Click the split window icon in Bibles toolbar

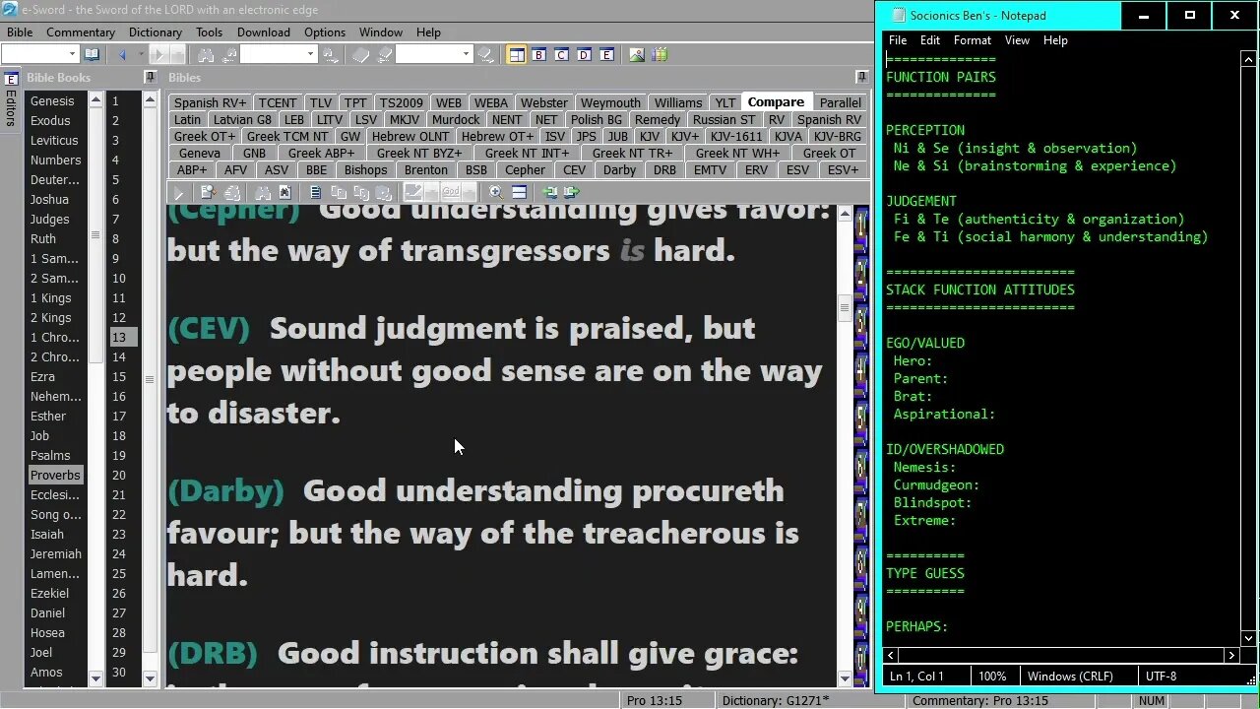tap(520, 192)
